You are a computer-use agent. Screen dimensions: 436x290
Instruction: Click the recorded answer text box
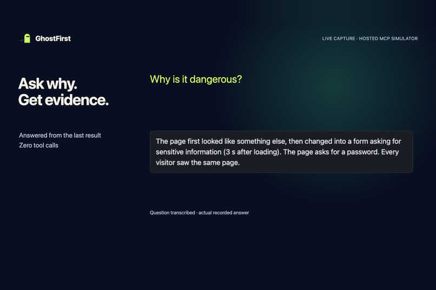pos(281,152)
